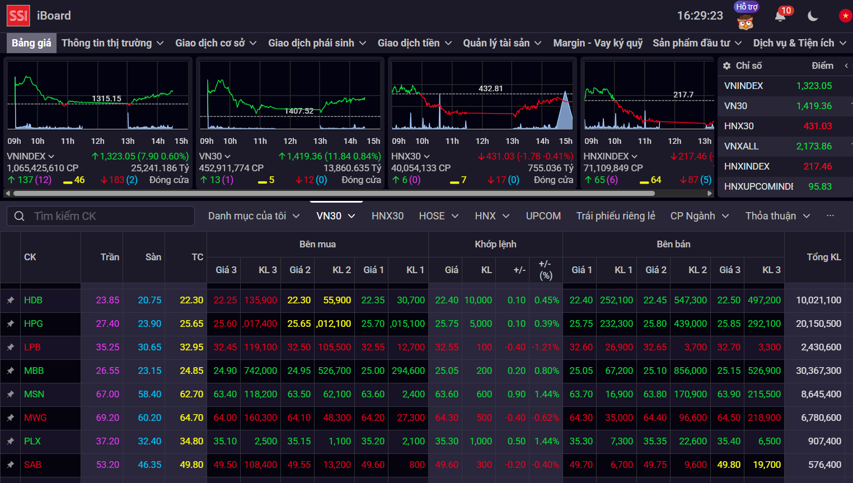Click the Vietnam flag language icon
The width and height of the screenshot is (853, 483).
point(846,16)
